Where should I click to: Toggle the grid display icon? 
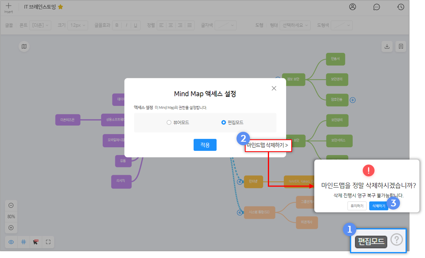[x=23, y=242]
